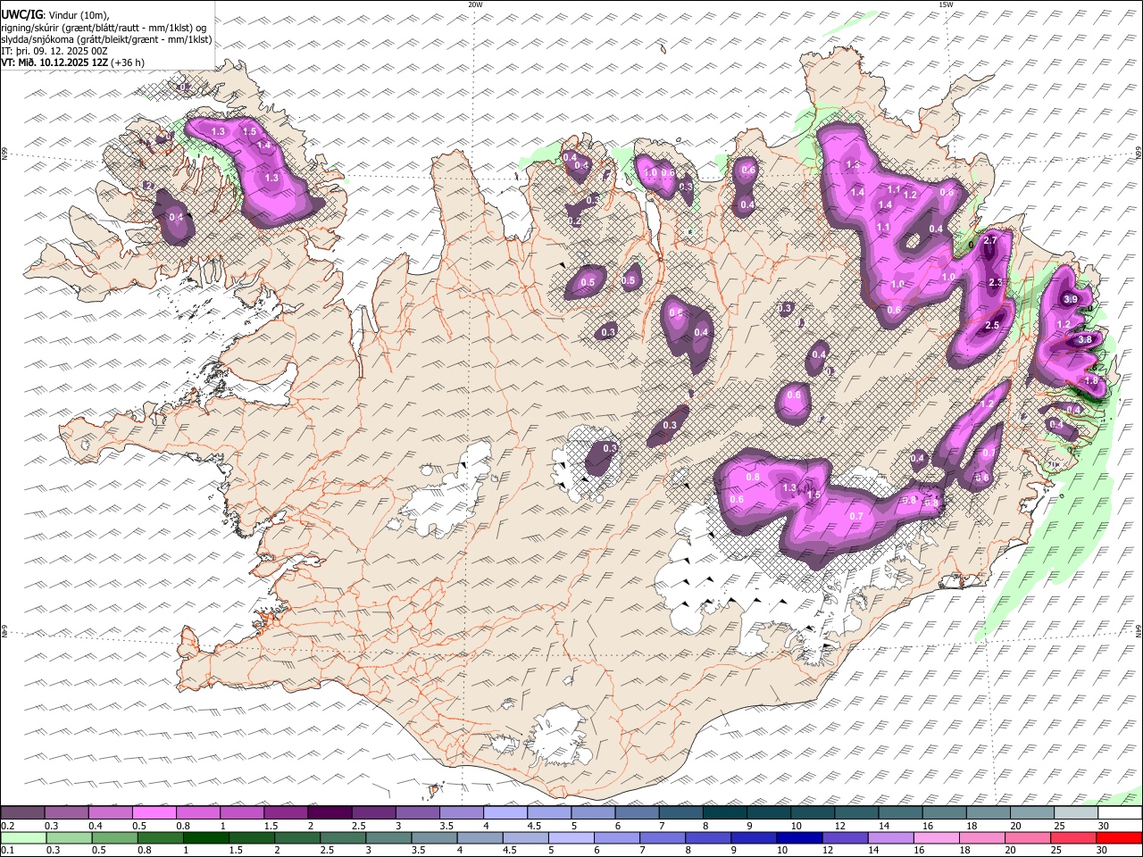Click the dark teal swatch between 8 and 9, top row

724,812
